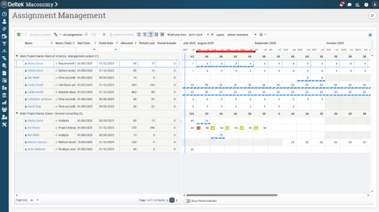This screenshot has height=212, width=379.
Task: Open Start Date filter dropdown
Action: pyautogui.click(x=94, y=50)
